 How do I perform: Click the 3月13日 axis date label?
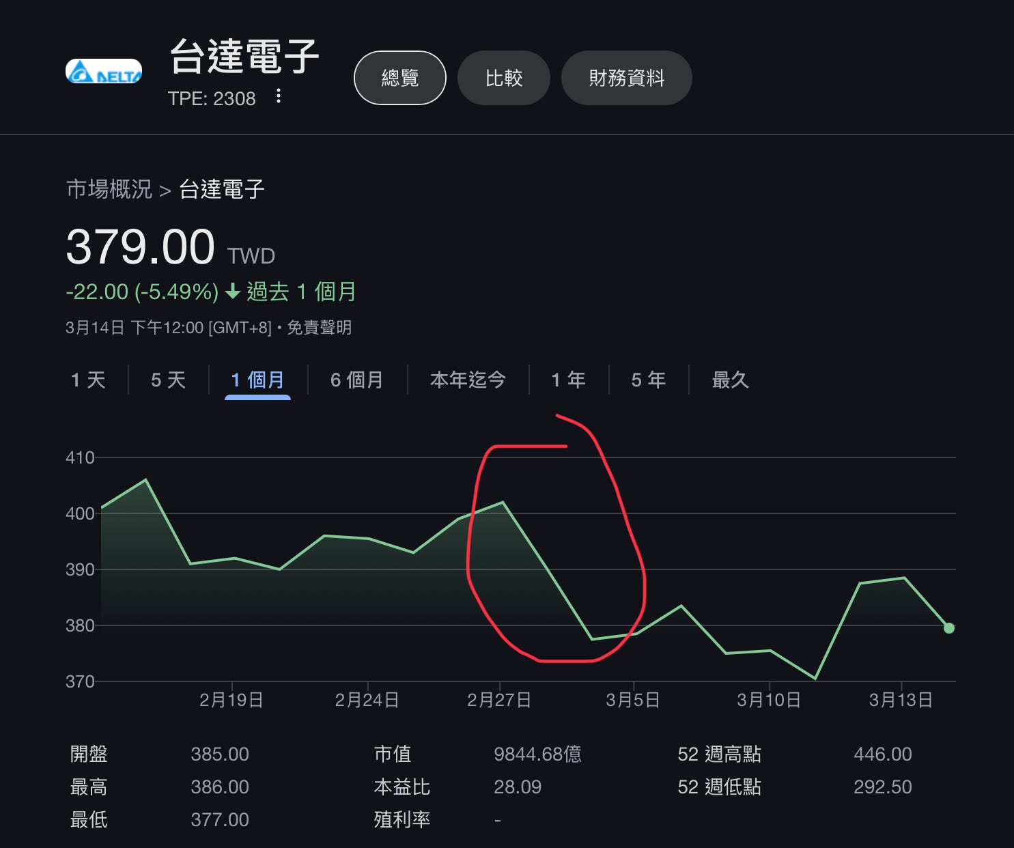click(x=901, y=700)
